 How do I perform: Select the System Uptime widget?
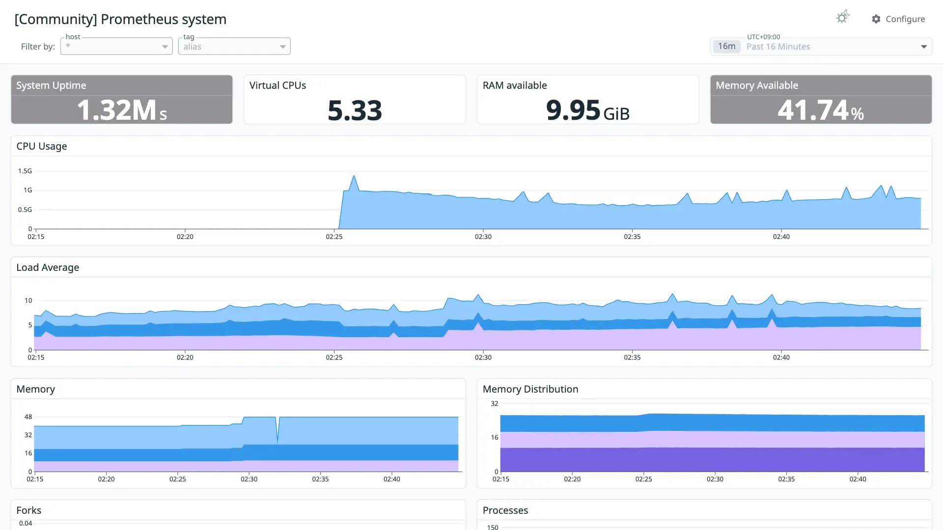[122, 99]
